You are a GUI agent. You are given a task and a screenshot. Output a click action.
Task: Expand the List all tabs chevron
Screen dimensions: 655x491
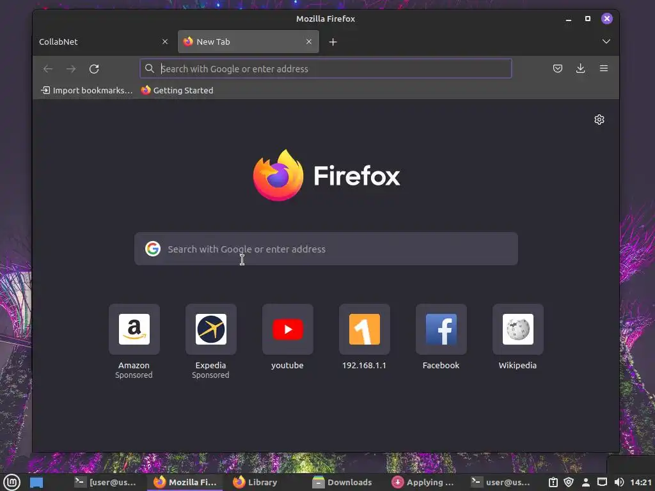coord(606,42)
